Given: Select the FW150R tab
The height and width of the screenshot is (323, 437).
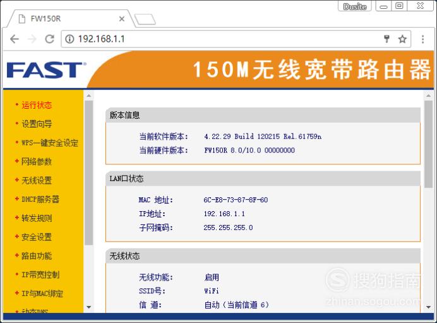Looking at the screenshot, I should point(69,19).
